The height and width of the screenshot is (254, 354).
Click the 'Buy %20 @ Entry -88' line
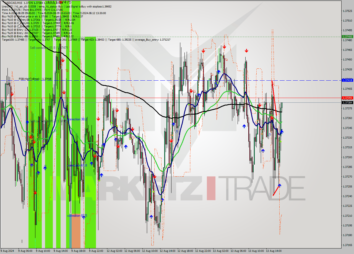38,36
